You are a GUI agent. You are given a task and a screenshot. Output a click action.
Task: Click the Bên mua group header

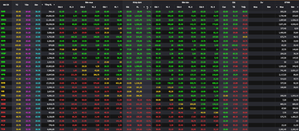tap(89, 2)
